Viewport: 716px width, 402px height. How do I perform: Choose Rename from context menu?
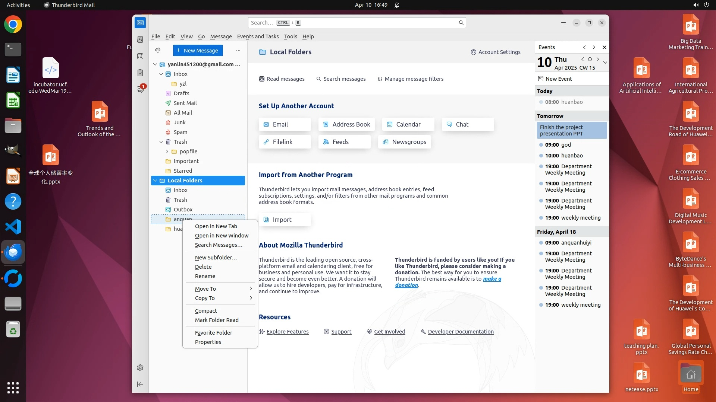(205, 276)
